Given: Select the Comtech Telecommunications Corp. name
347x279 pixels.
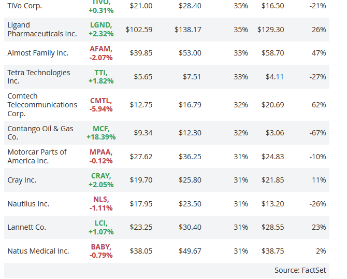Looking at the screenshot, I should 42,105.
